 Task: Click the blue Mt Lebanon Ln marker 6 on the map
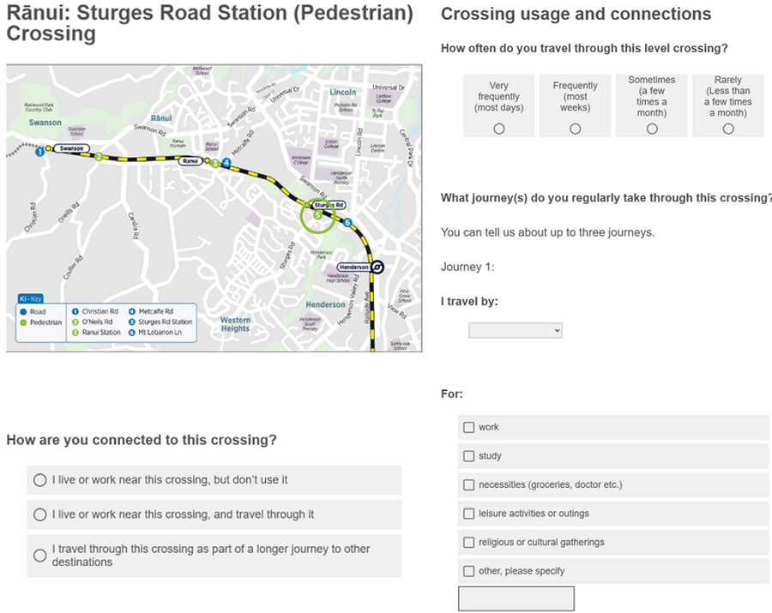point(347,223)
